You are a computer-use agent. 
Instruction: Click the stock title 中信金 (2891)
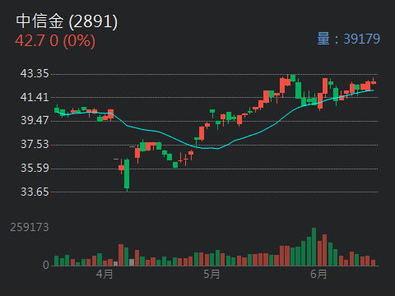(x=67, y=21)
